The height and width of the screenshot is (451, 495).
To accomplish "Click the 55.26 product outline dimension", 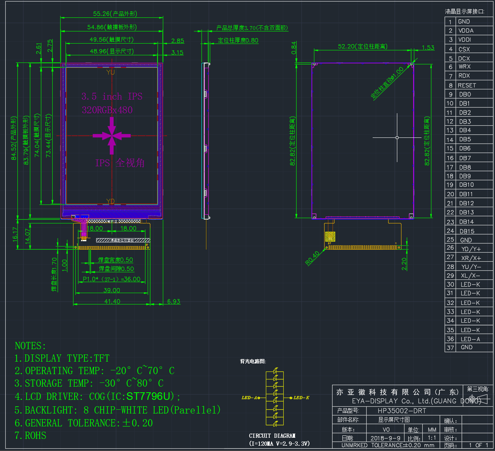I will [x=115, y=14].
